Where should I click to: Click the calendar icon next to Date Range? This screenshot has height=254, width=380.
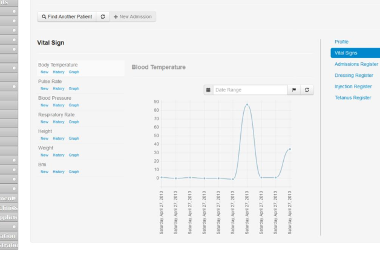(208, 90)
